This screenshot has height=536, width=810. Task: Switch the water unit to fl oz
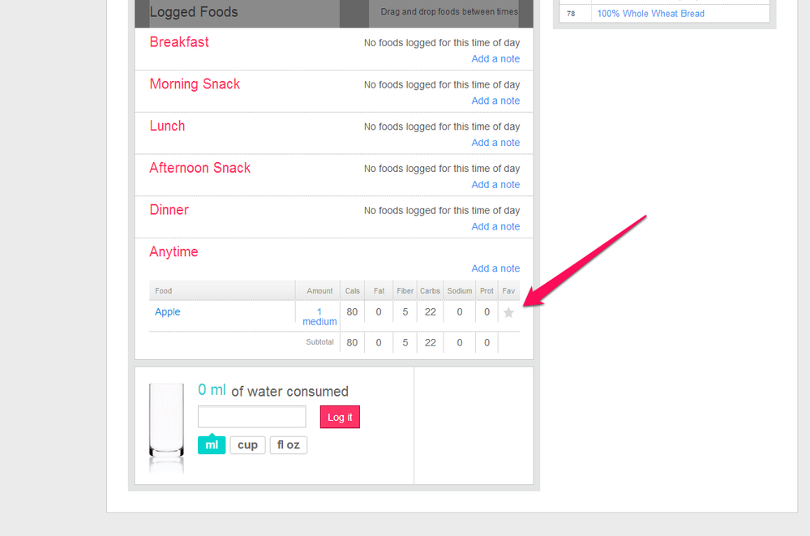(289, 445)
